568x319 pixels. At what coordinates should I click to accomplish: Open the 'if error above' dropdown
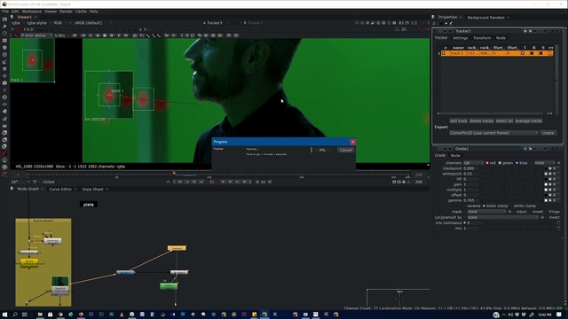(35, 35)
